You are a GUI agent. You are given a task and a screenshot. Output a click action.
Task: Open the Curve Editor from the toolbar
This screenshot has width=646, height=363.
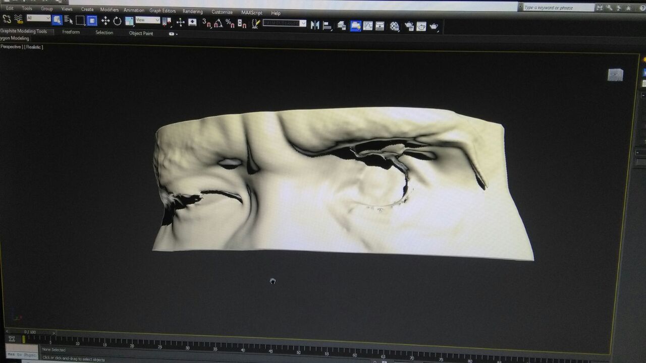click(x=368, y=26)
